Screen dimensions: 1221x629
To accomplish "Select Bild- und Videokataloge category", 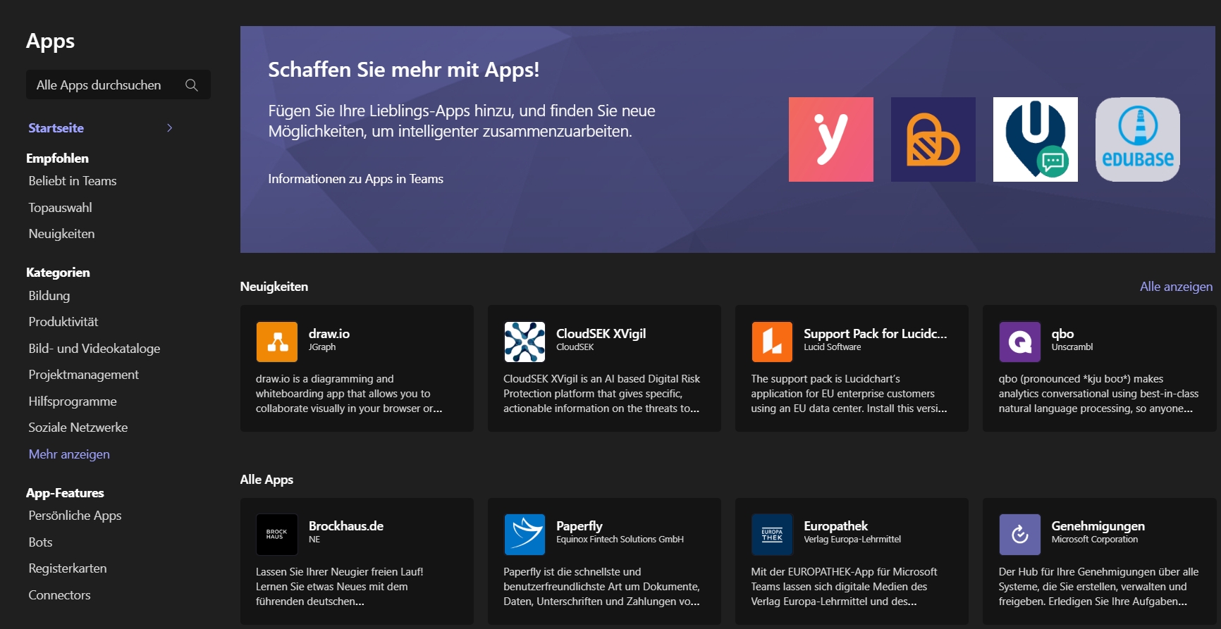I will coord(94,349).
